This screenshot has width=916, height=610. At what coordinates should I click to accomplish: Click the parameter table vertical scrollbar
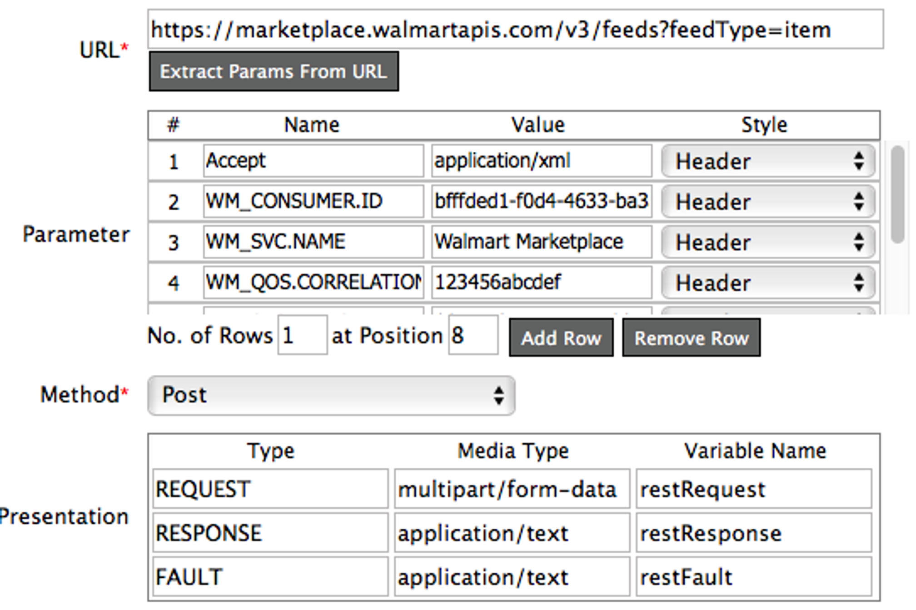pyautogui.click(x=897, y=195)
